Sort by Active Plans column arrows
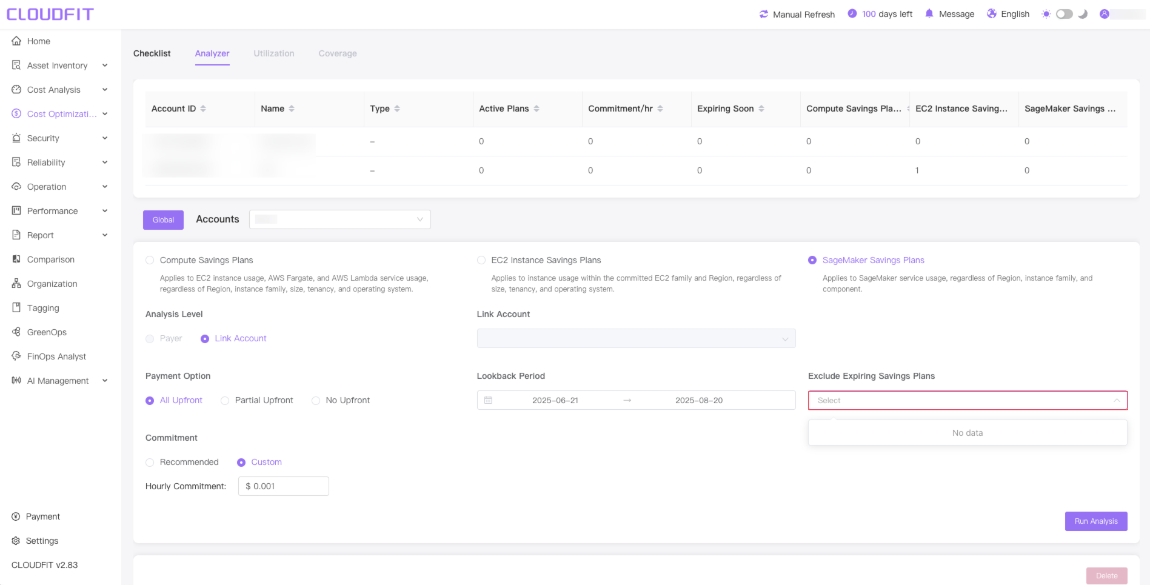The height and width of the screenshot is (585, 1150). coord(537,109)
